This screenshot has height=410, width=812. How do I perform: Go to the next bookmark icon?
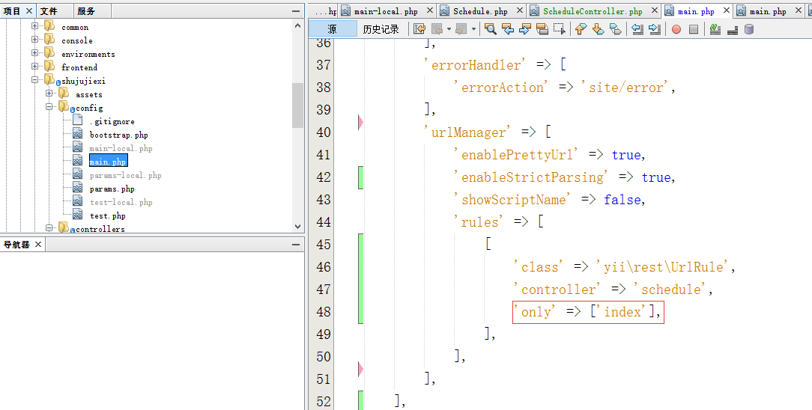(598, 29)
